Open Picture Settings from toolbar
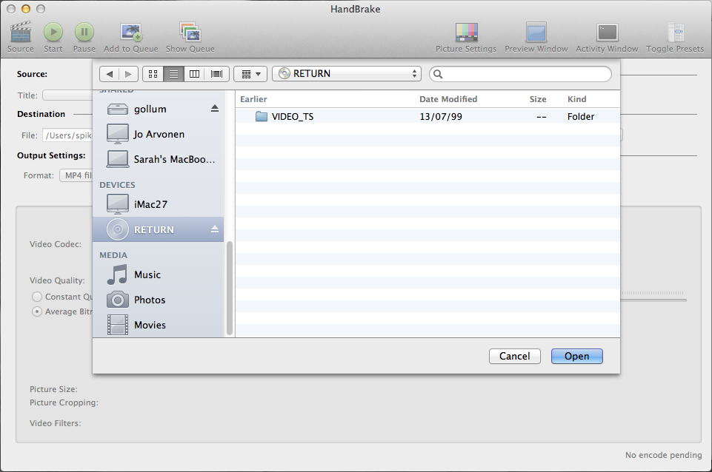 (x=466, y=33)
